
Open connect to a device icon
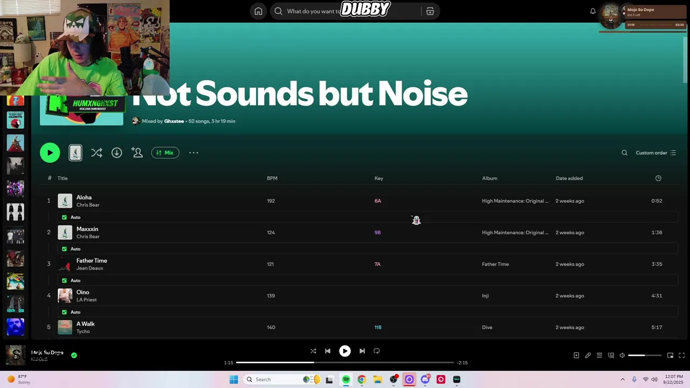pos(611,355)
